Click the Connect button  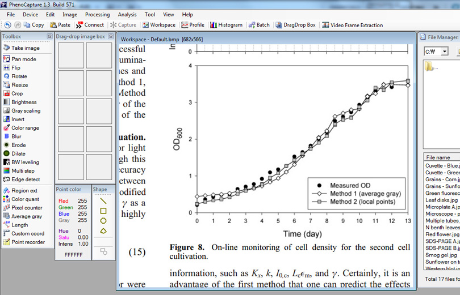pyautogui.click(x=90, y=25)
